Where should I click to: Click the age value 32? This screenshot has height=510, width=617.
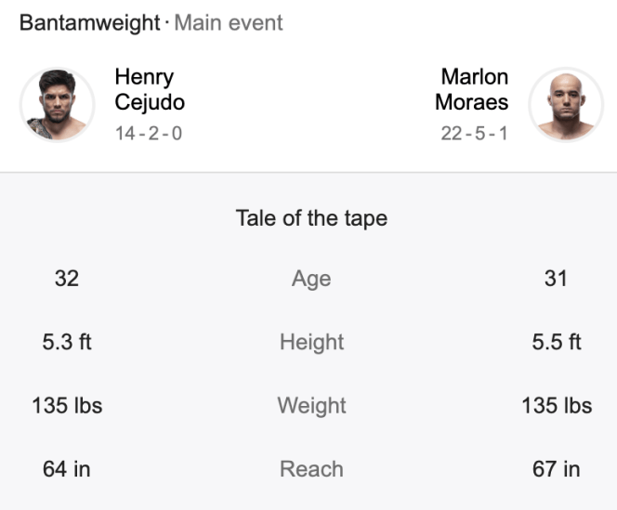[x=67, y=278]
